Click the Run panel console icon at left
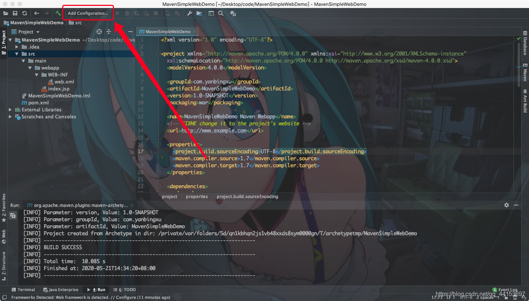 [x=12, y=215]
